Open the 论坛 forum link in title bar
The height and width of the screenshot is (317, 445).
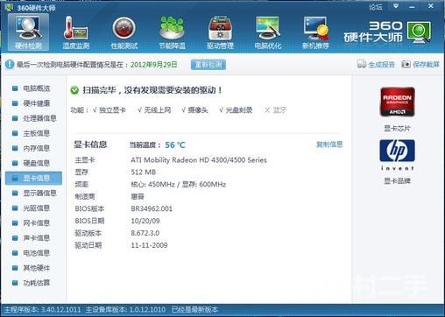tap(376, 7)
